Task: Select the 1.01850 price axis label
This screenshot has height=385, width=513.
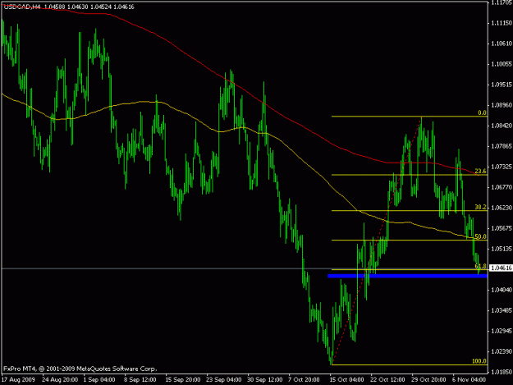Action: point(502,372)
